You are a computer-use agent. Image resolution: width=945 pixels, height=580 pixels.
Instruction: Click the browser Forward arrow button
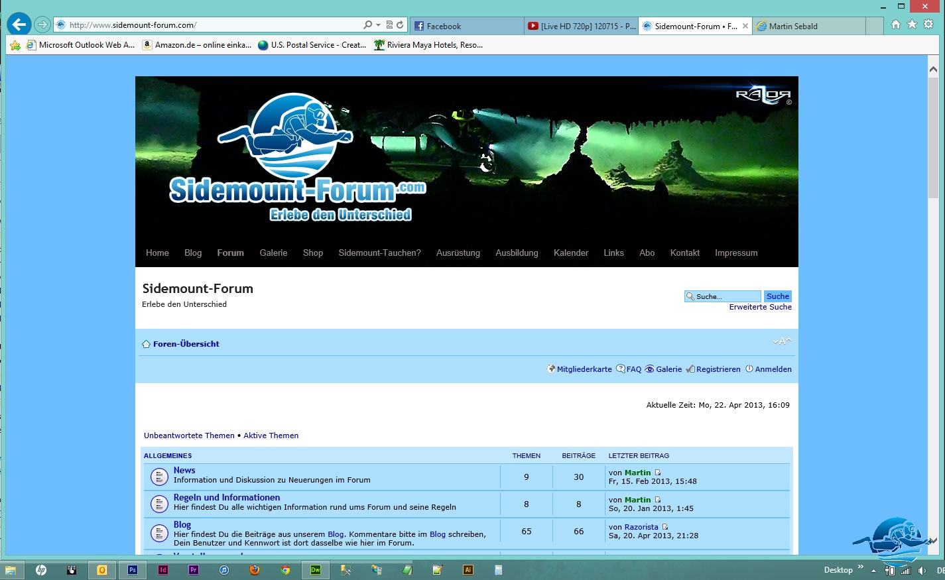(42, 25)
